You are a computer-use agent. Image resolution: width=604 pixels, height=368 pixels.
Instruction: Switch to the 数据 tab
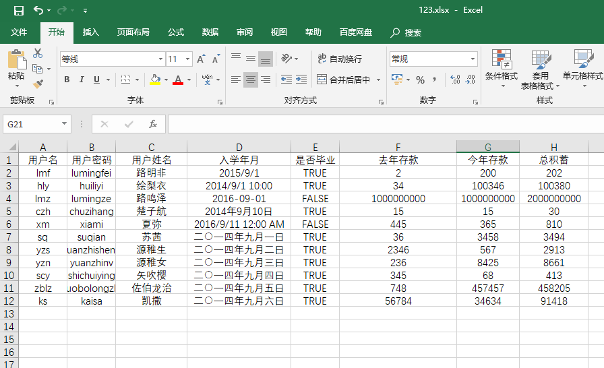[210, 32]
